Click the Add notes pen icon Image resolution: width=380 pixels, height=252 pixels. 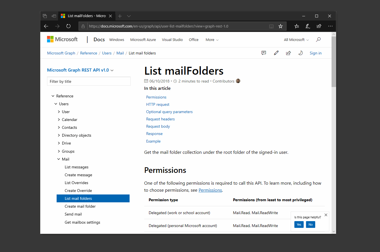tap(308, 26)
